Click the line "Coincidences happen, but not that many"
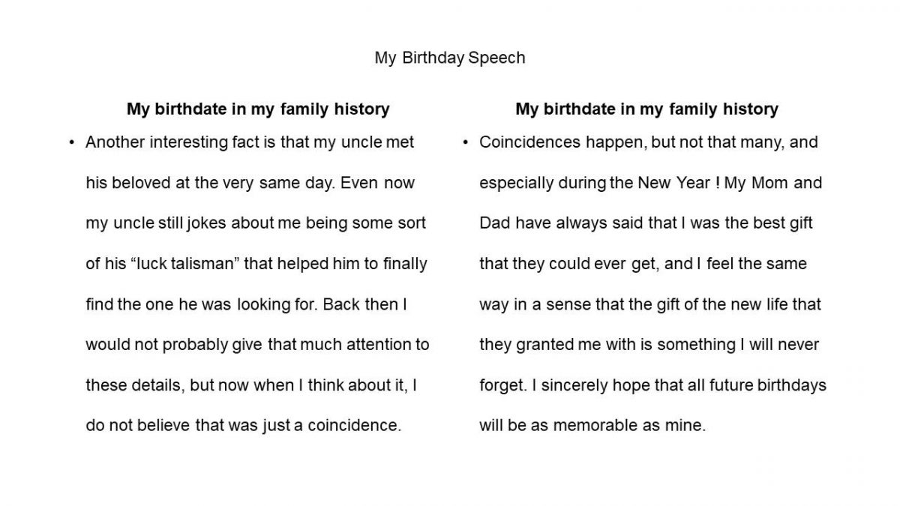The width and height of the screenshot is (900, 506). tap(648, 142)
